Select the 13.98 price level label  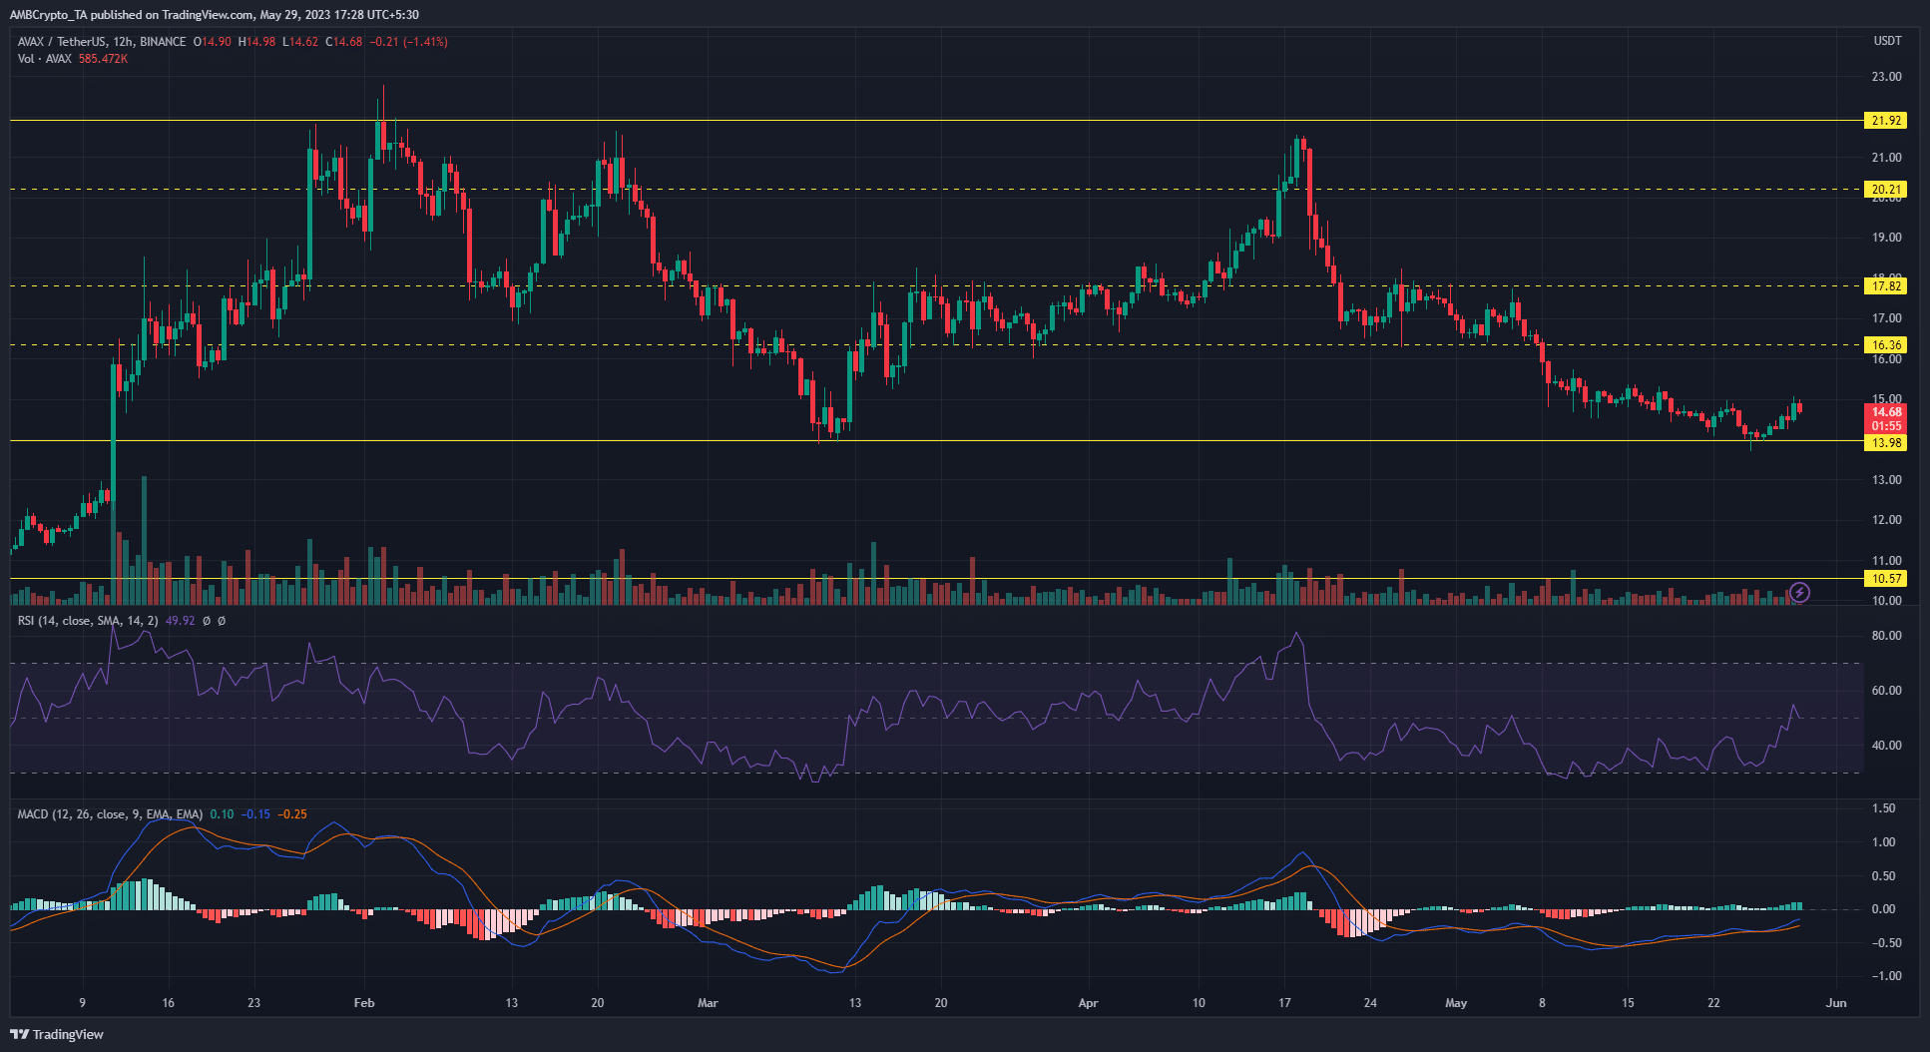pos(1885,442)
